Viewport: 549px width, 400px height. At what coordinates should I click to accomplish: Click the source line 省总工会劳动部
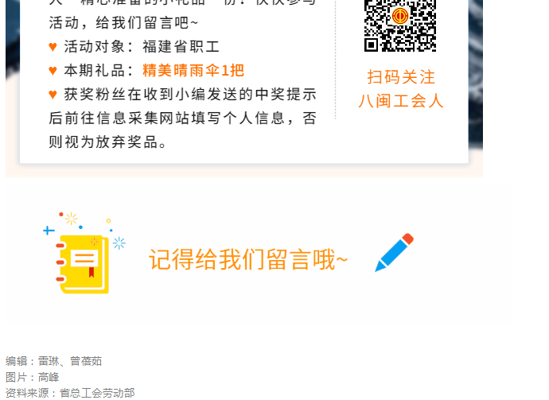tap(97, 393)
